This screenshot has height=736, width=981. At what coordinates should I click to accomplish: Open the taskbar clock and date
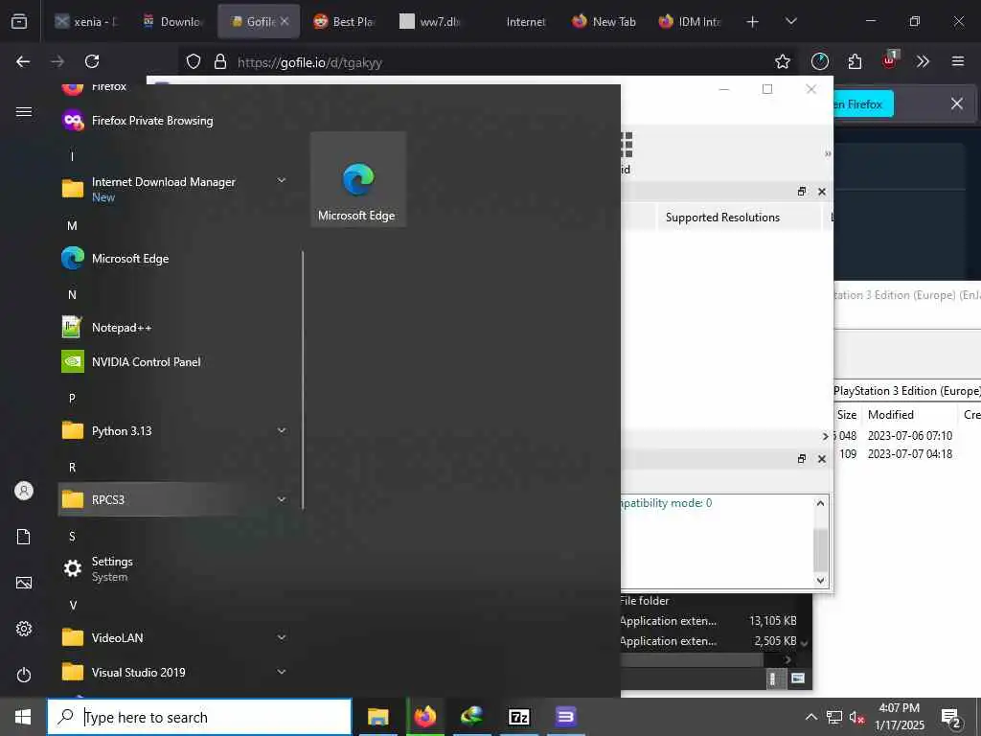point(900,717)
